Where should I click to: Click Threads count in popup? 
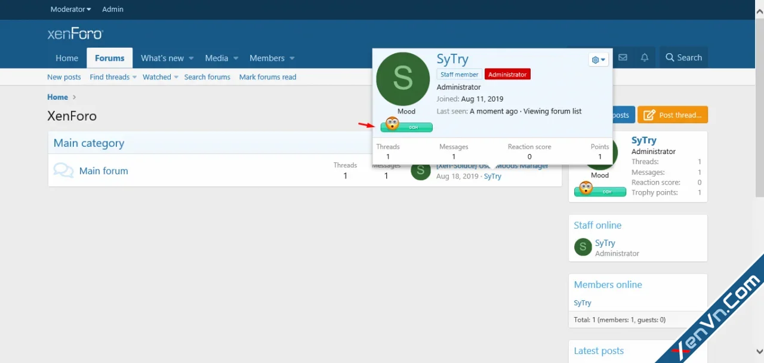[x=388, y=157]
